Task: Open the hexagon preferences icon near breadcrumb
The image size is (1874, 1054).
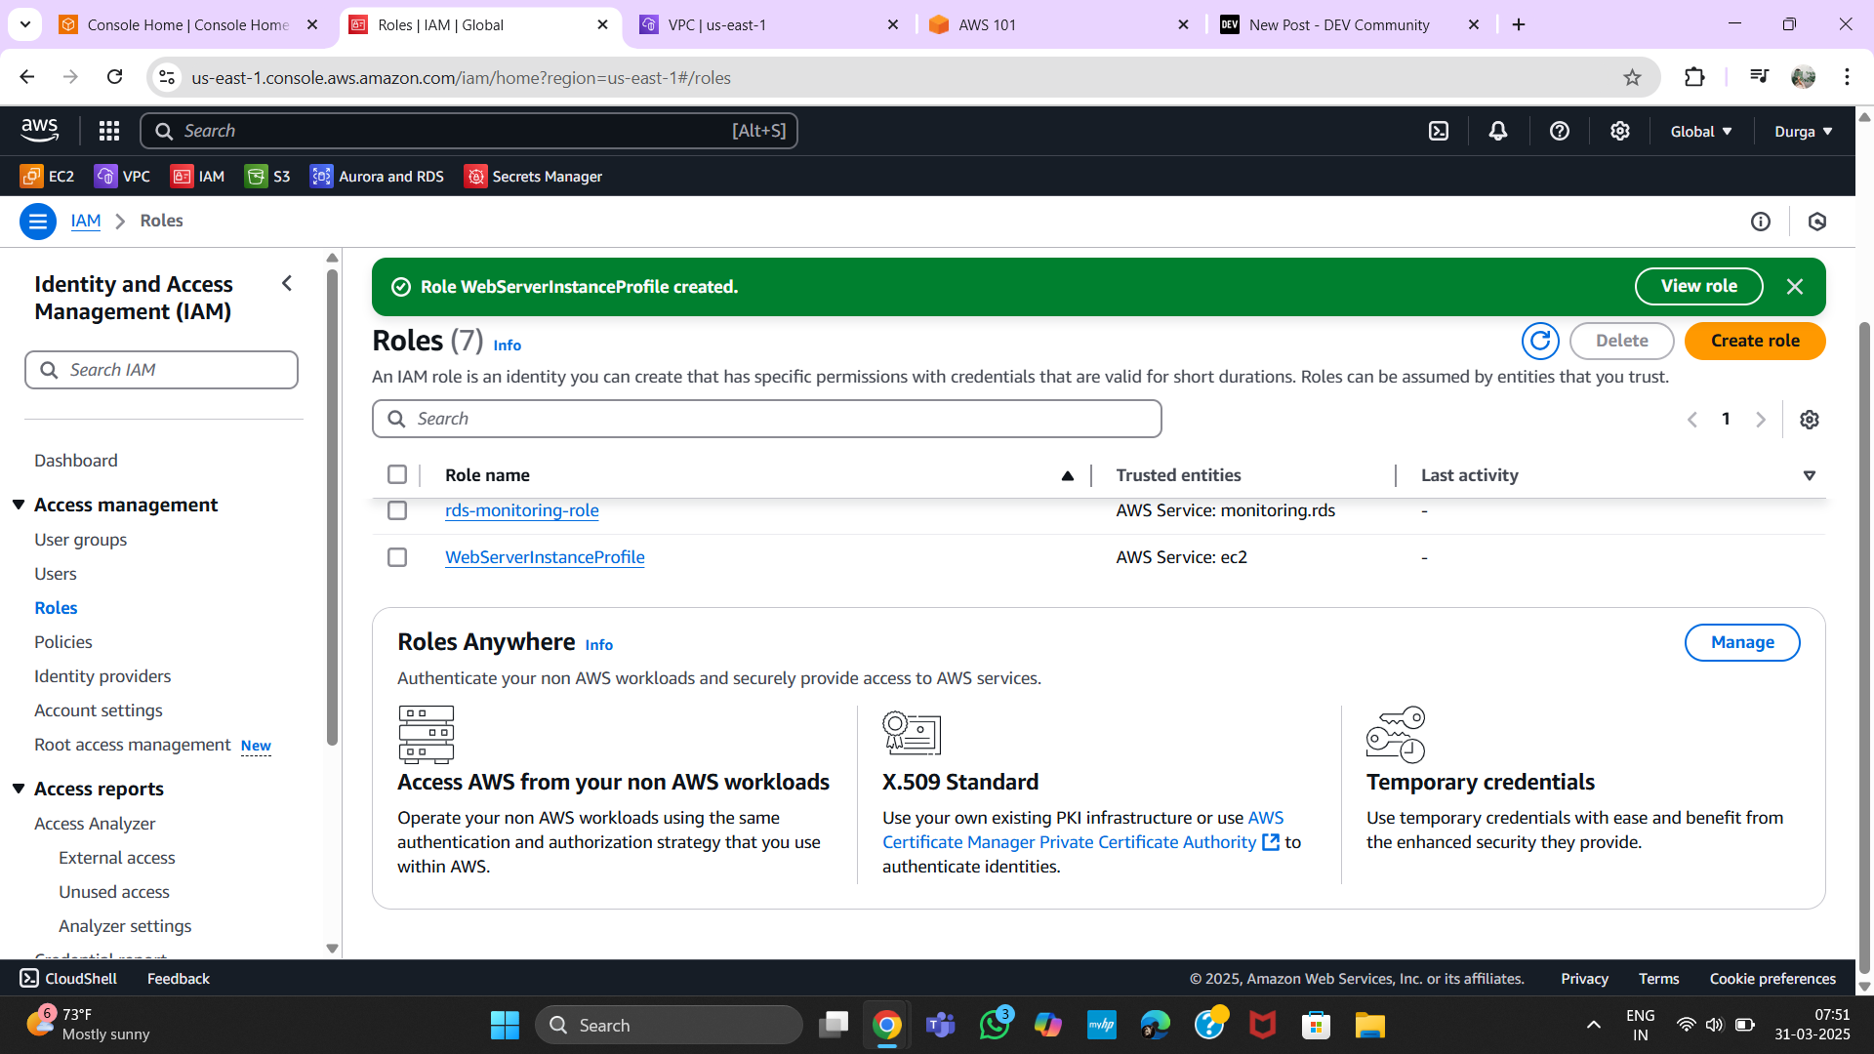Action: [1817, 222]
